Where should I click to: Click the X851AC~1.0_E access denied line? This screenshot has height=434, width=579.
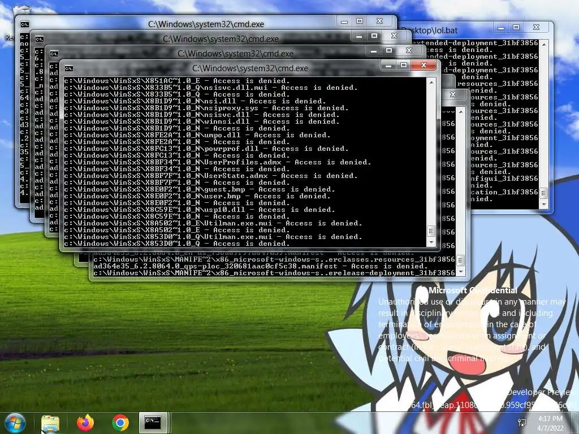(x=176, y=81)
